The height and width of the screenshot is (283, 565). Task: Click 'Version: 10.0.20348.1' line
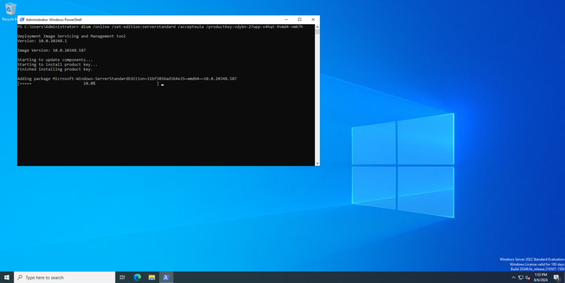point(42,41)
